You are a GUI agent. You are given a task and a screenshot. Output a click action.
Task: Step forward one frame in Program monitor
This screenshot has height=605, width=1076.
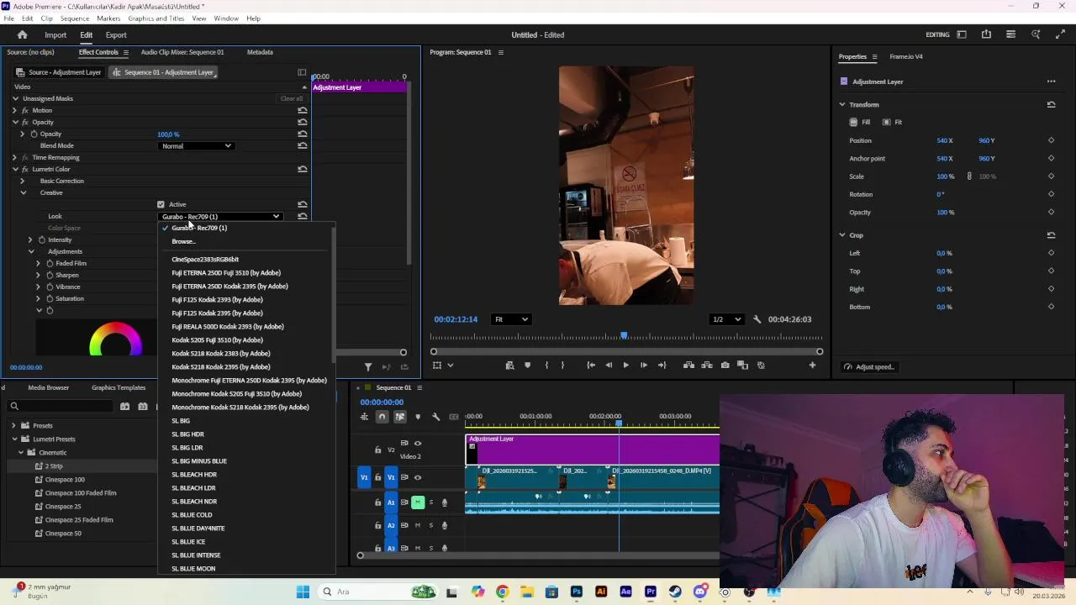point(644,366)
